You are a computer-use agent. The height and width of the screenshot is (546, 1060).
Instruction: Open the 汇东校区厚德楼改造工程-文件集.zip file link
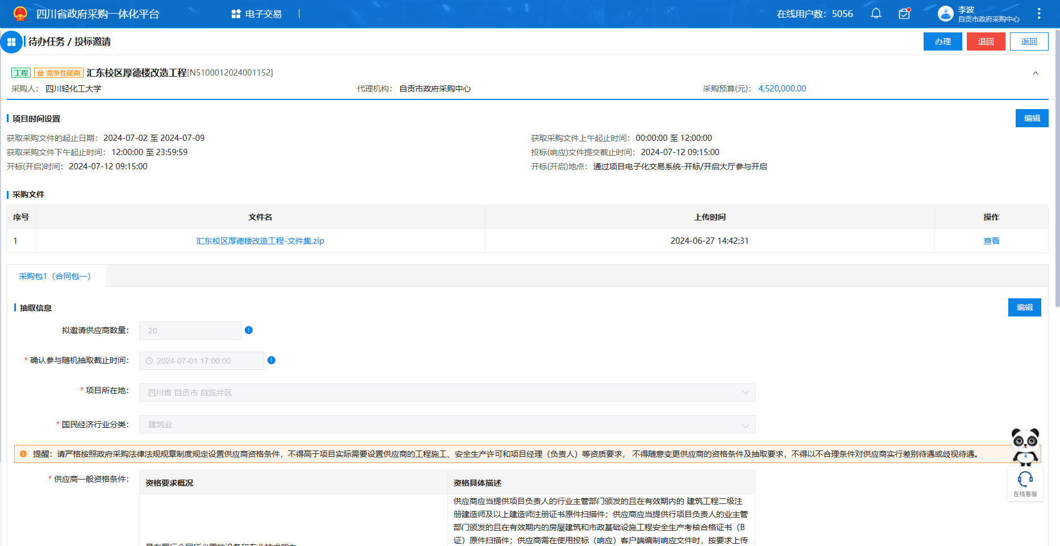[260, 241]
